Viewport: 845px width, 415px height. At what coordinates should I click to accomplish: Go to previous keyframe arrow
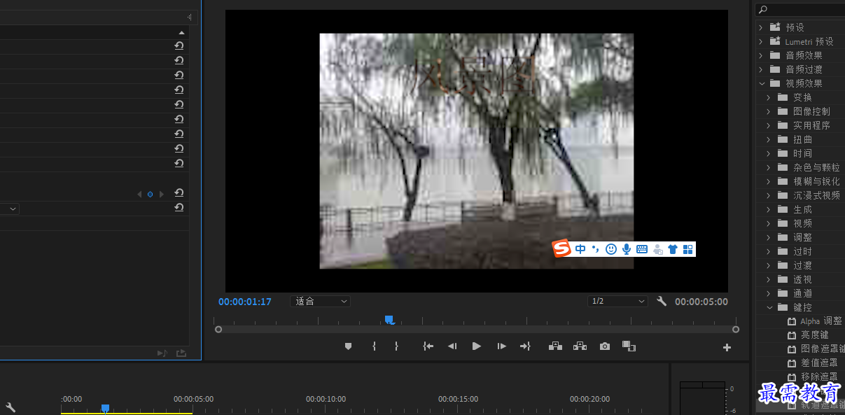[139, 194]
